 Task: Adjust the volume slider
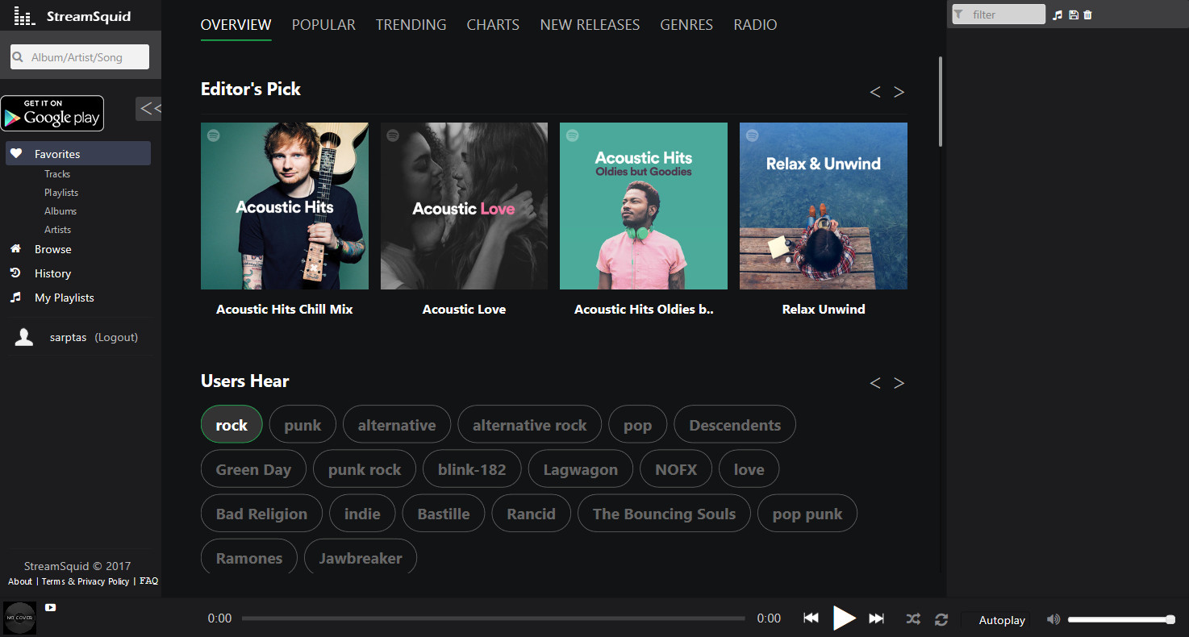pyautogui.click(x=1121, y=619)
